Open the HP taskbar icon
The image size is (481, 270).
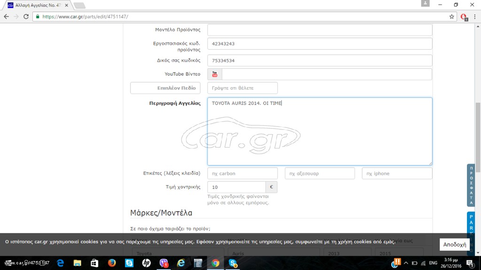pyautogui.click(x=147, y=263)
